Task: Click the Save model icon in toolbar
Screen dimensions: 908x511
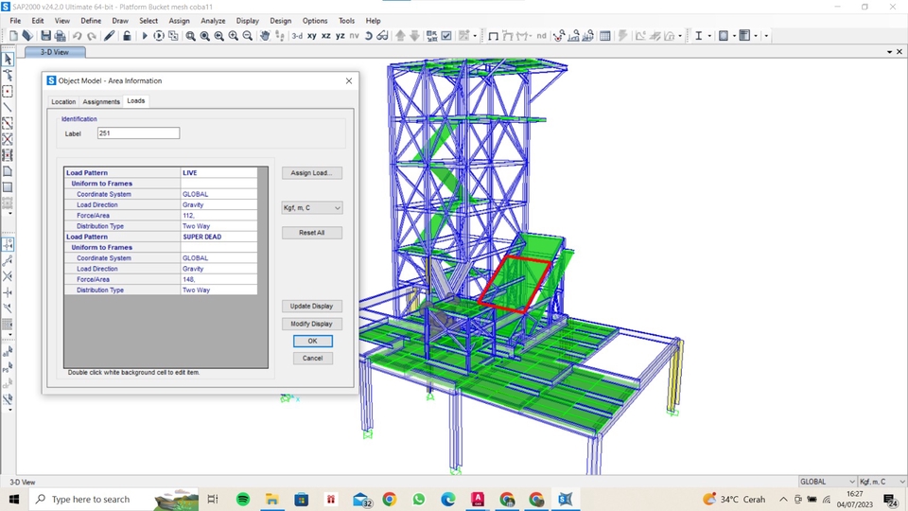Action: click(x=45, y=36)
